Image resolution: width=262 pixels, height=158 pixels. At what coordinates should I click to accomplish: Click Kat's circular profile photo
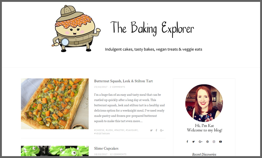tap(204, 103)
